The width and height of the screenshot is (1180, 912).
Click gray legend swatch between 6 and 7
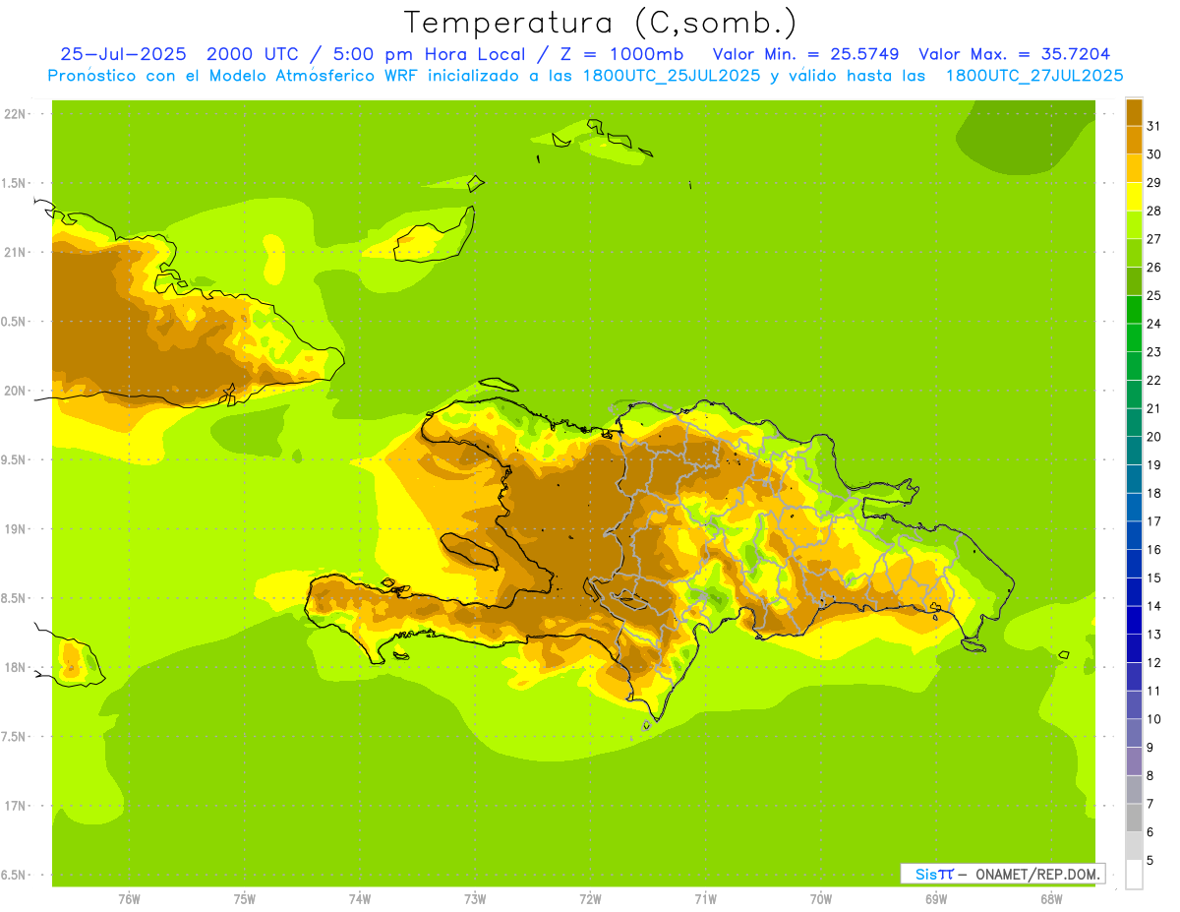click(x=1134, y=819)
